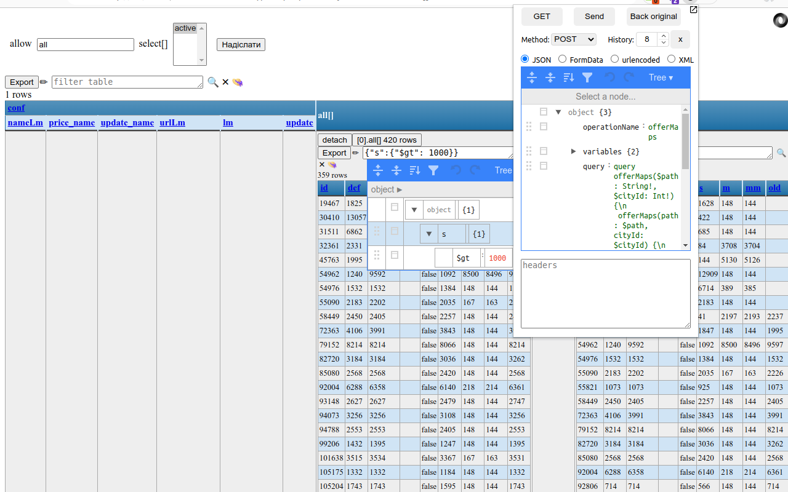788x492 pixels.
Task: Open actions menu box of object {3} row
Action: [544, 112]
